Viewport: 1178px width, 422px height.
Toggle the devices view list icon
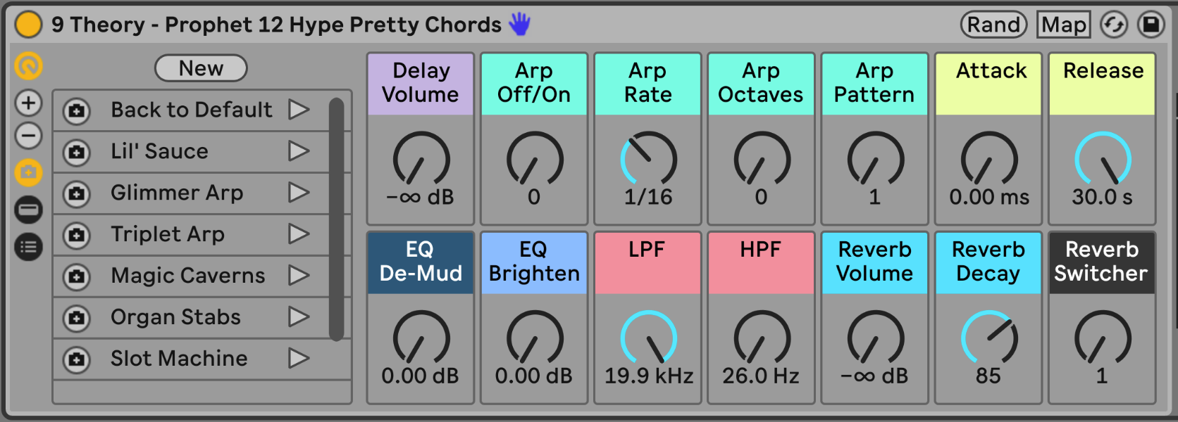point(29,247)
